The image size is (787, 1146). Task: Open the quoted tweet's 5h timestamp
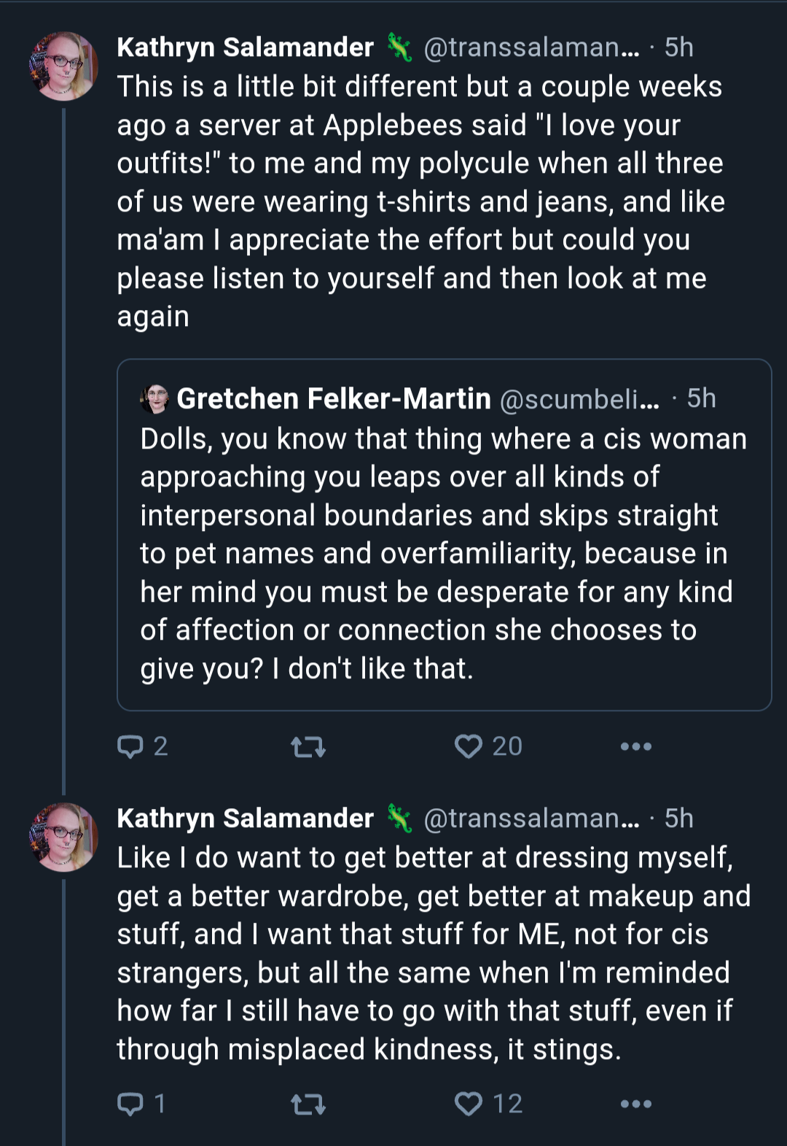tap(702, 399)
